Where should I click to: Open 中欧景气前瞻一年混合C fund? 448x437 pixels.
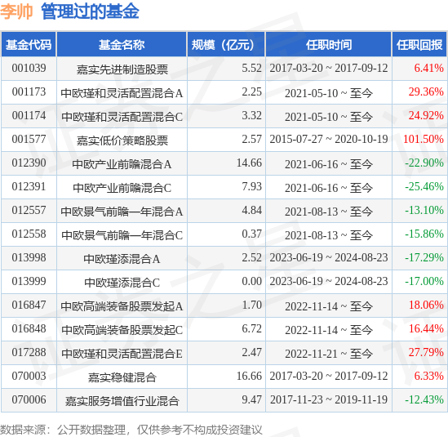(122, 235)
